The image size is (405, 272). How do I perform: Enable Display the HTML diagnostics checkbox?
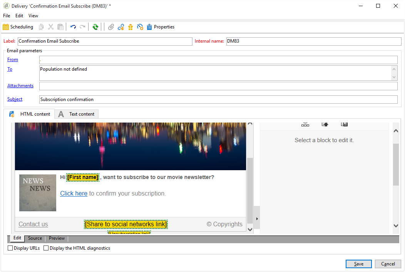(46, 248)
